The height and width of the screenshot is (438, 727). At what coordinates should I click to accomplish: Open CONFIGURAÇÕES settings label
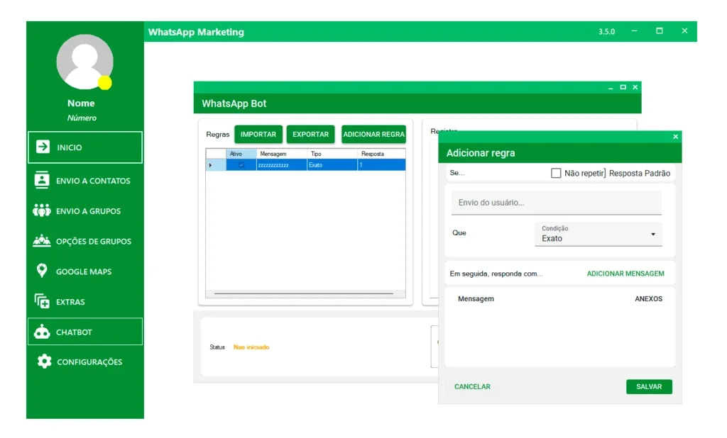point(89,362)
